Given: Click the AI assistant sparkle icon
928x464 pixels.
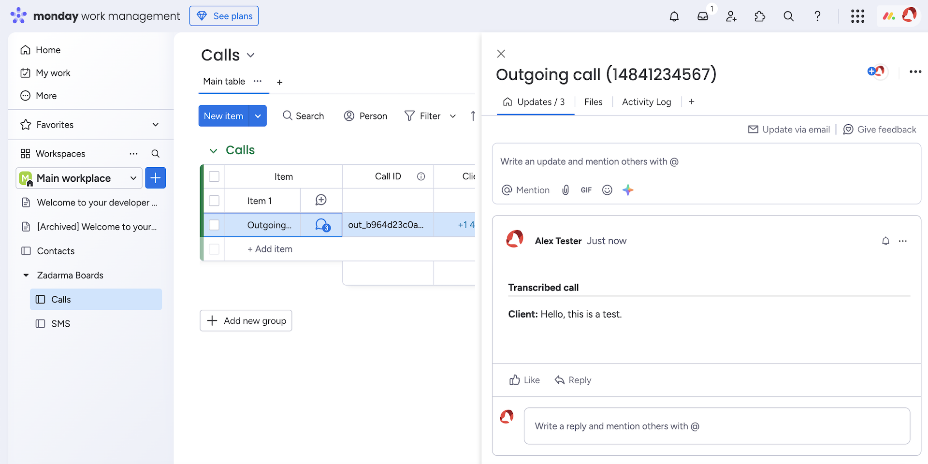Looking at the screenshot, I should click(x=628, y=190).
